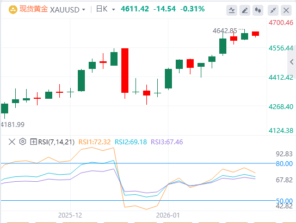Click the 2026-01 date axis label
The image size is (296, 223).
pyautogui.click(x=168, y=215)
